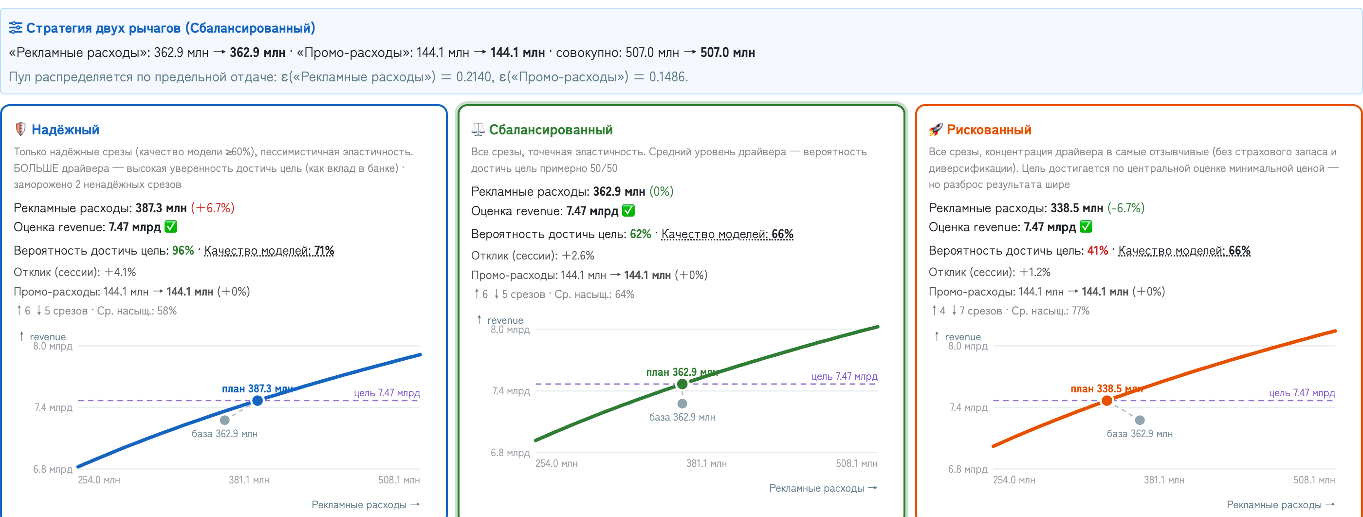Click the strategy title Стратегия двух рычагов

tap(170, 28)
